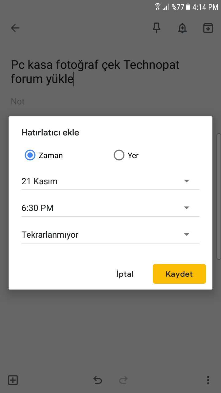Pin the note with the pin icon
Image resolution: width=221 pixels, height=393 pixels.
tap(157, 28)
